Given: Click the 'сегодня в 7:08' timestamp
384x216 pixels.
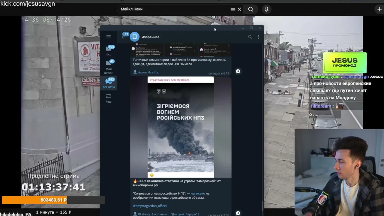Looking at the screenshot, I should click(x=219, y=215).
